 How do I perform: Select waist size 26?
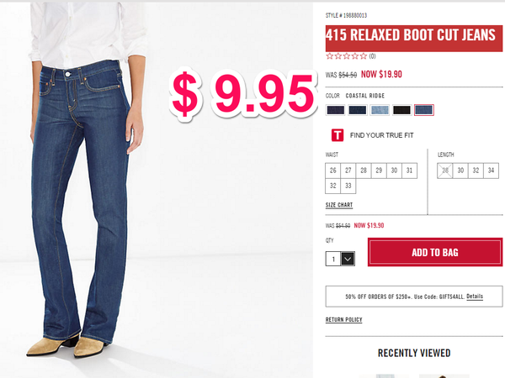point(332,171)
